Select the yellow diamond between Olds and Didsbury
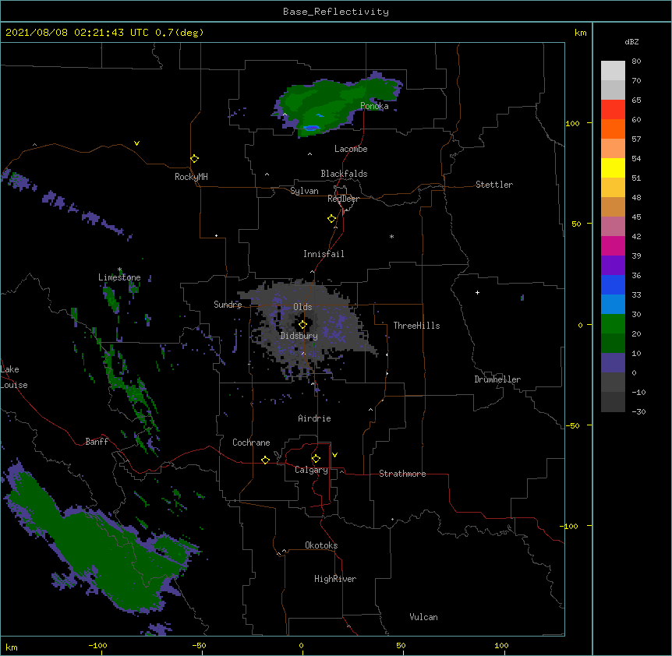672x656 pixels. coord(302,324)
